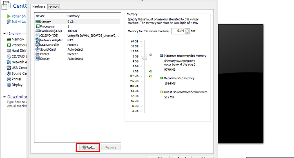Viewport: 294px width, 158px height.
Task: Click the memory slider track near 64 GB
Action: [x=145, y=42]
